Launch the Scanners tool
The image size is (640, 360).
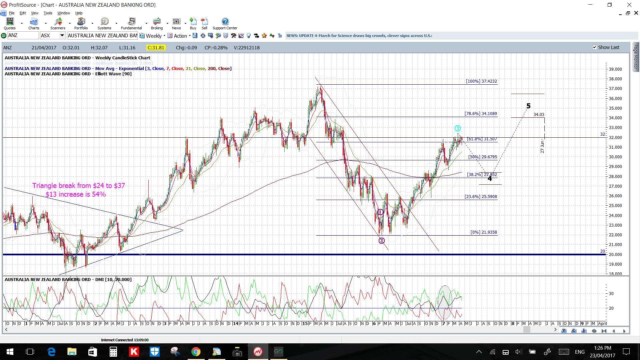tap(58, 24)
